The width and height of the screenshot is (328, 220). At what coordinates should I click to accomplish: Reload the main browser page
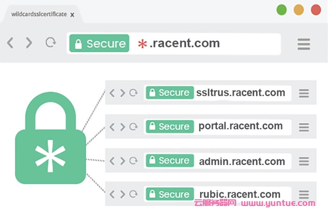coord(50,43)
